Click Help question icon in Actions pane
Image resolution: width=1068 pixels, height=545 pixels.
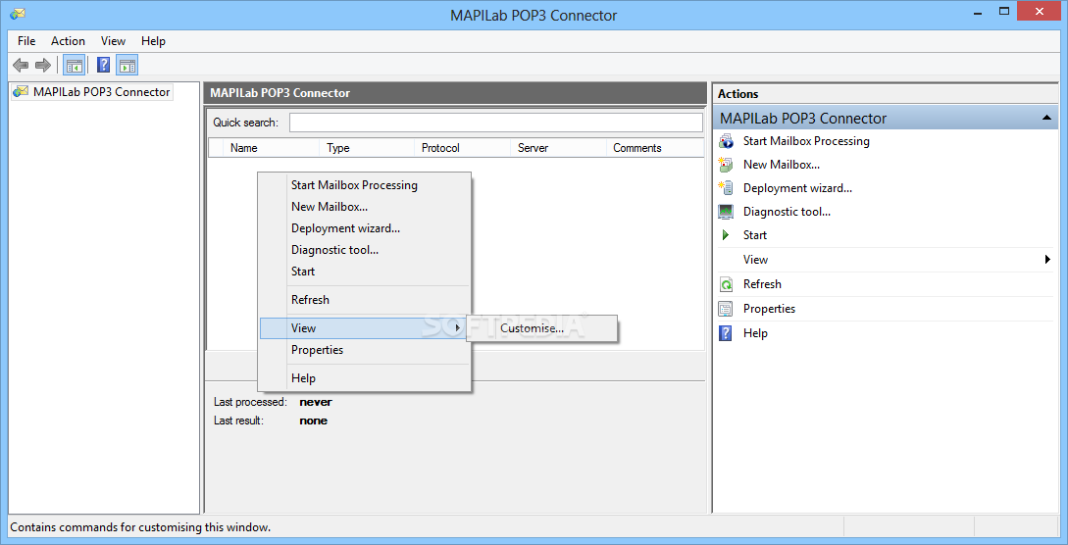[x=726, y=333]
